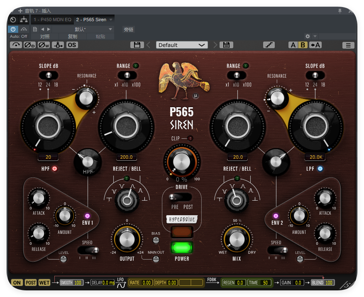364x297 pixels.
Task: Click the MIX wet/dry knob
Action: pyautogui.click(x=237, y=239)
